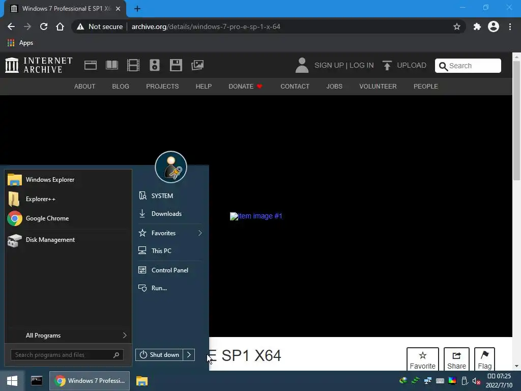521x391 pixels.
Task: Click the UPLOAD link
Action: (411, 65)
